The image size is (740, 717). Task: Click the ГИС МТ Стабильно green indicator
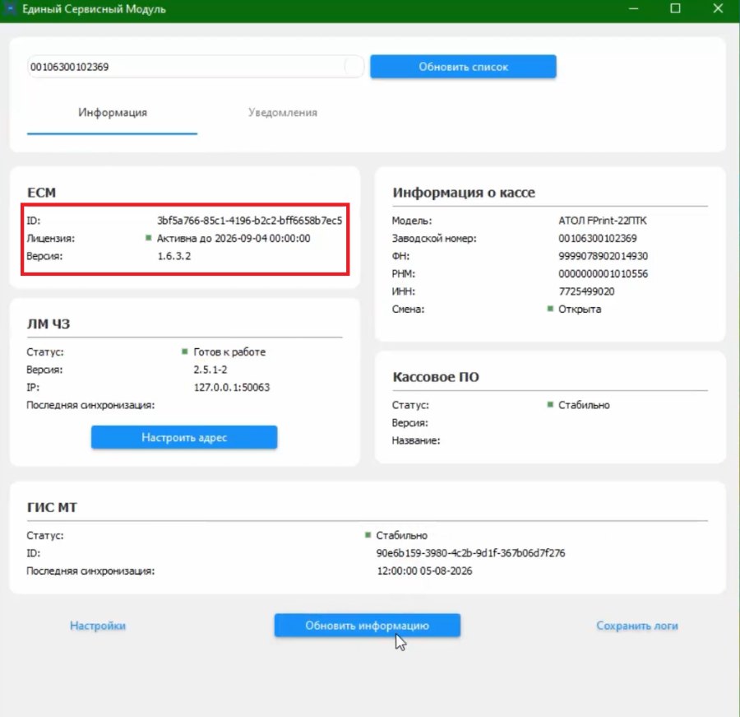pyautogui.click(x=368, y=535)
